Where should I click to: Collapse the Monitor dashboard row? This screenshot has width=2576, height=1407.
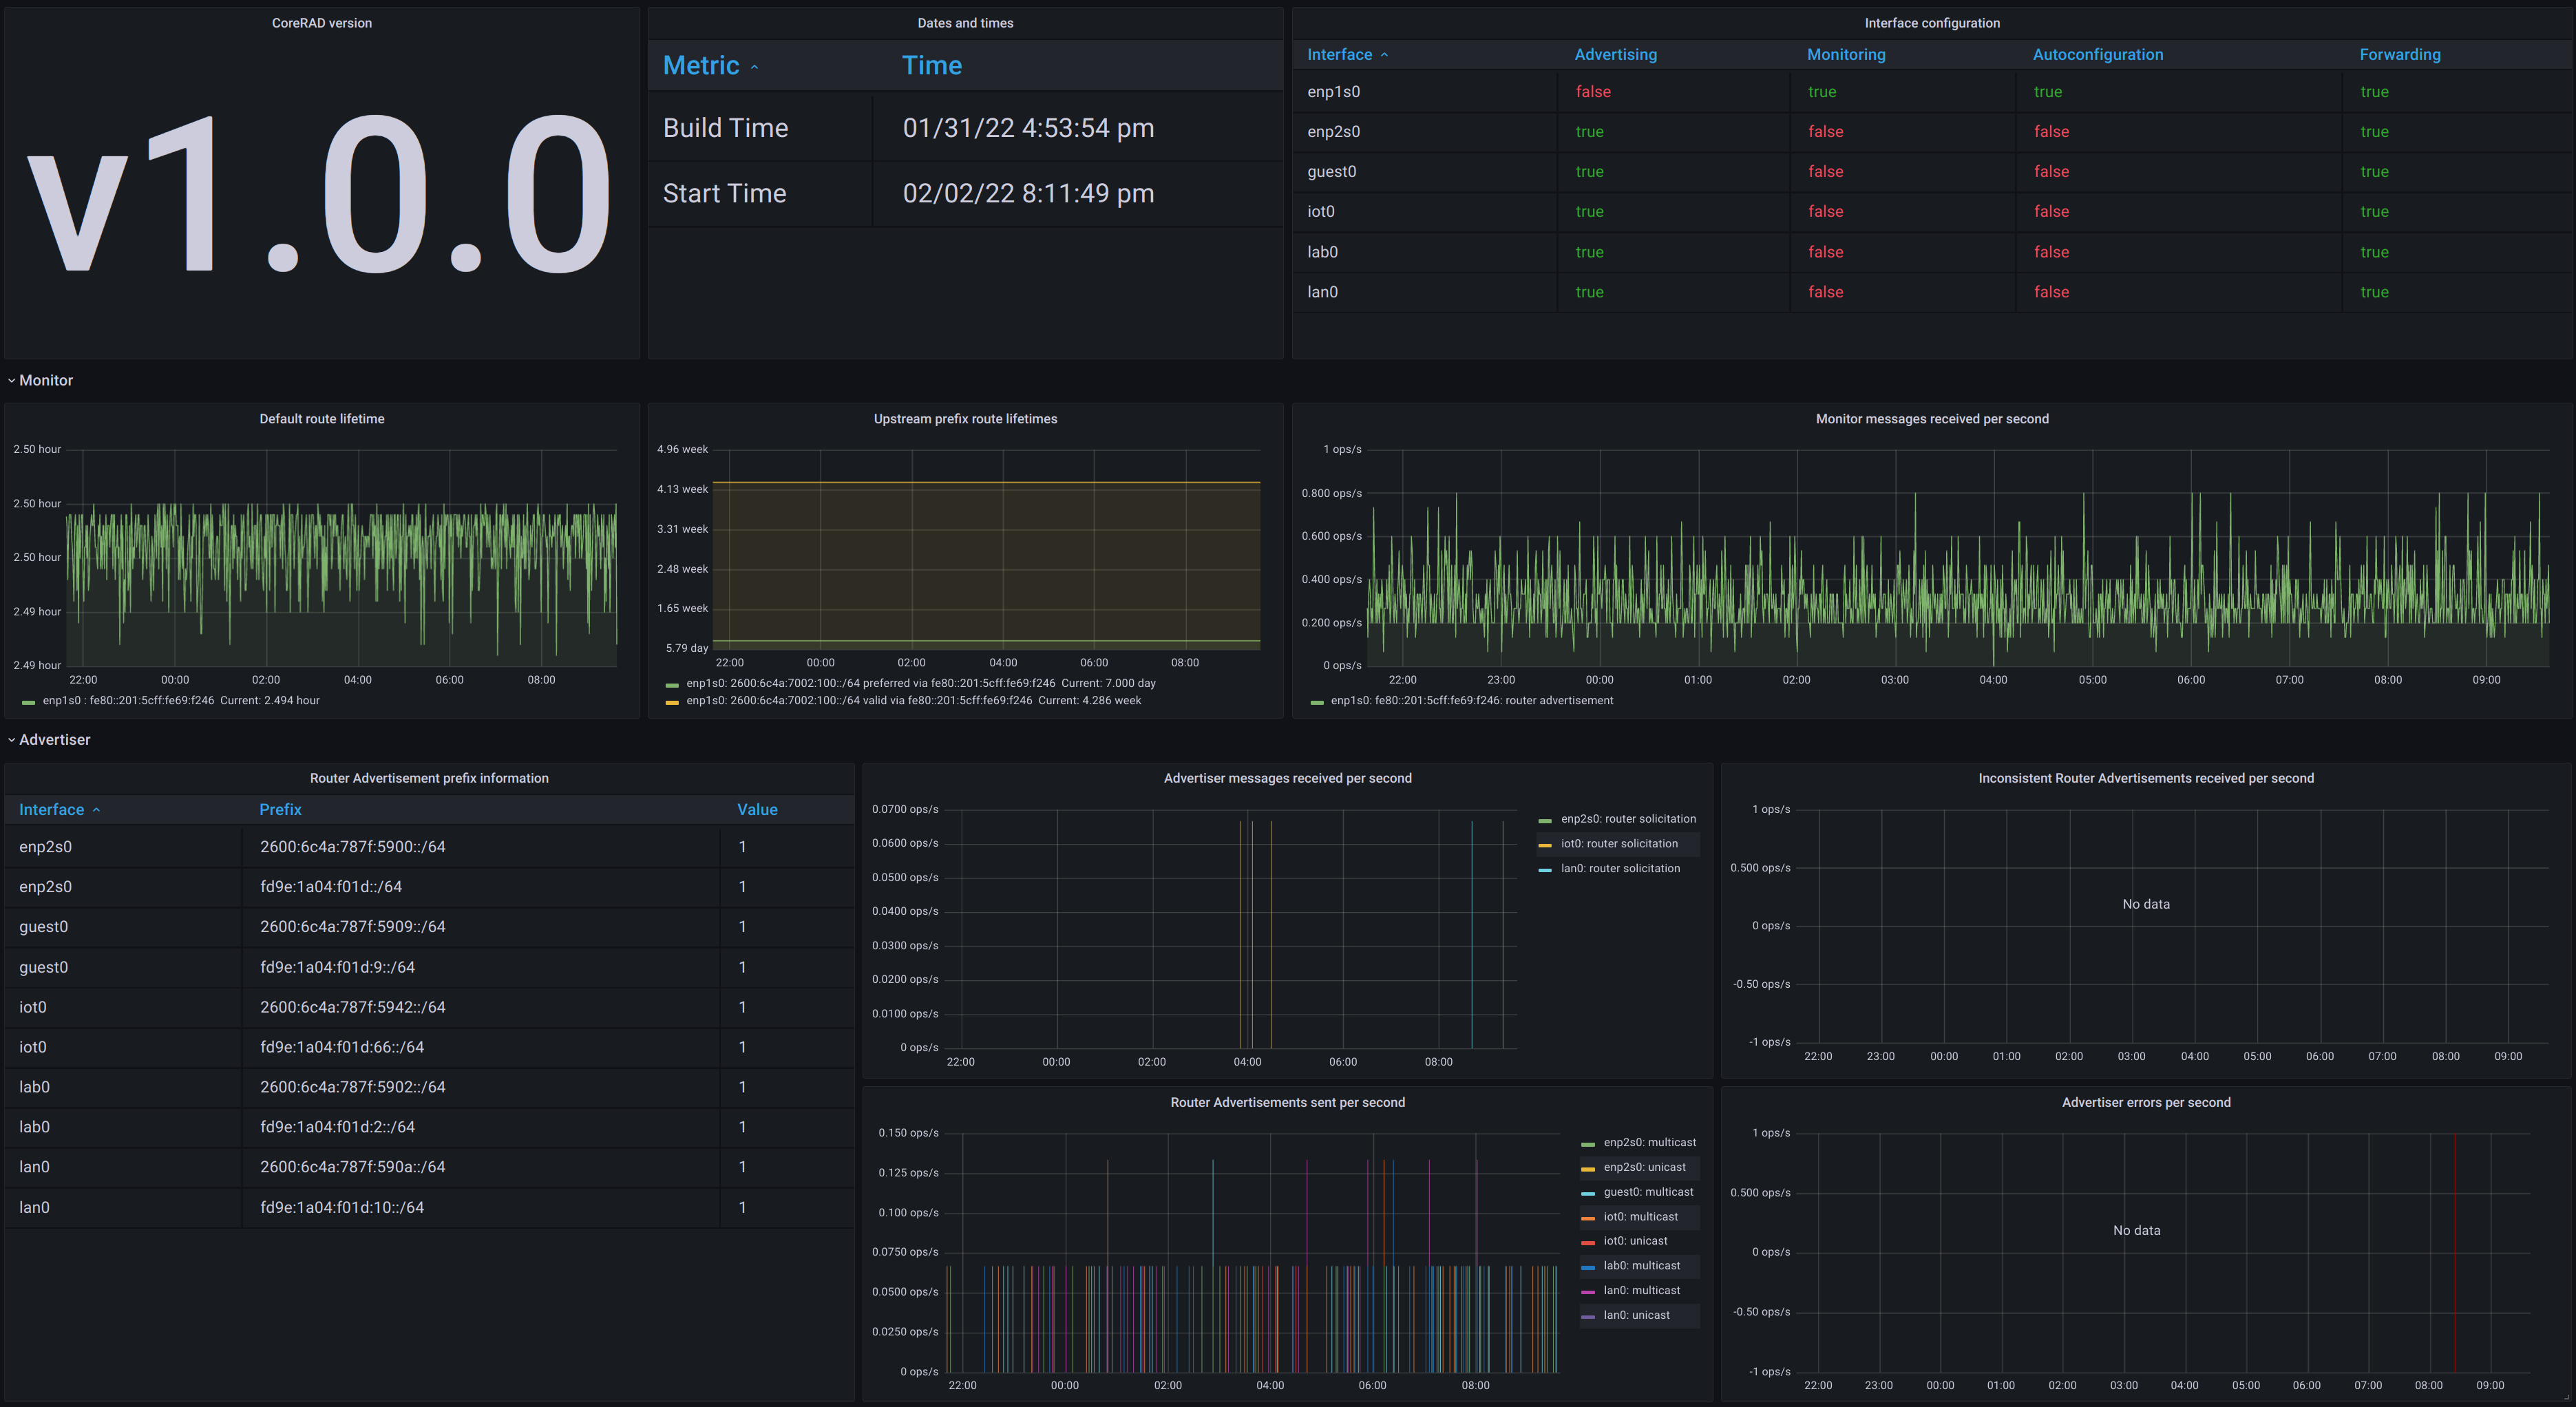click(x=46, y=380)
